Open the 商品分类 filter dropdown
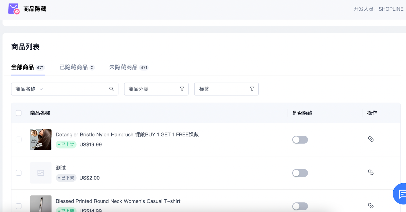 pyautogui.click(x=152, y=89)
